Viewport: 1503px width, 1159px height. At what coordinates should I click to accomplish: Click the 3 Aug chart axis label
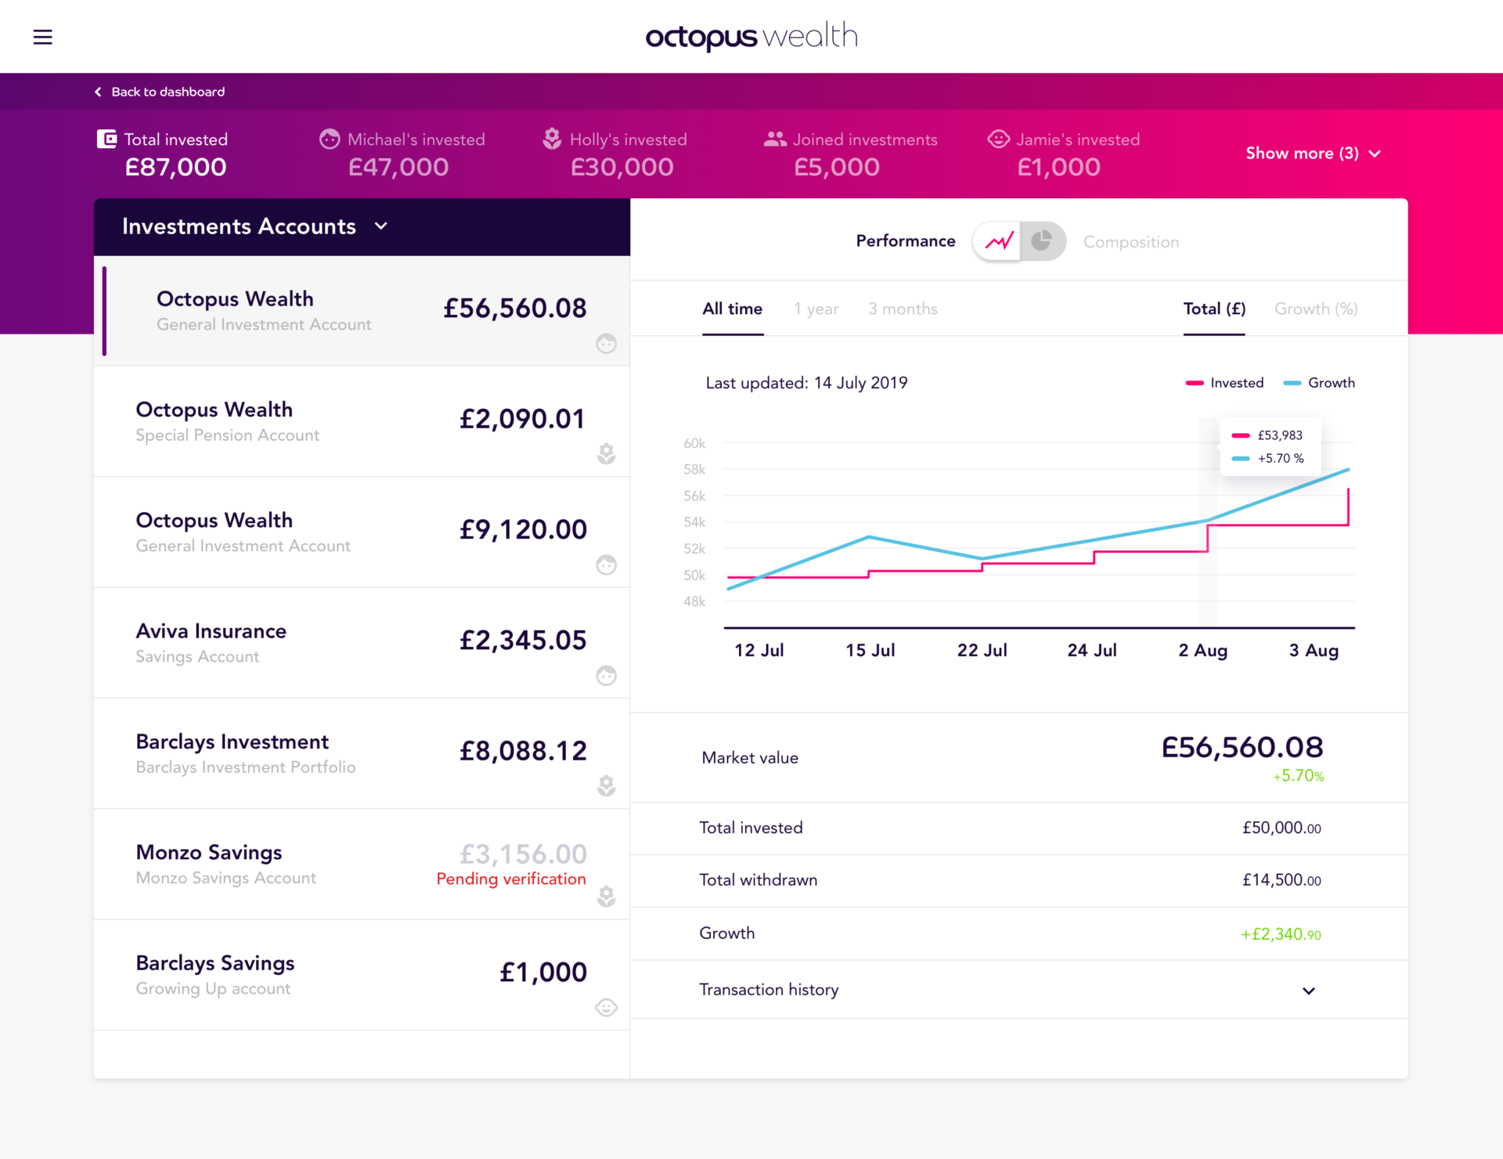1314,650
